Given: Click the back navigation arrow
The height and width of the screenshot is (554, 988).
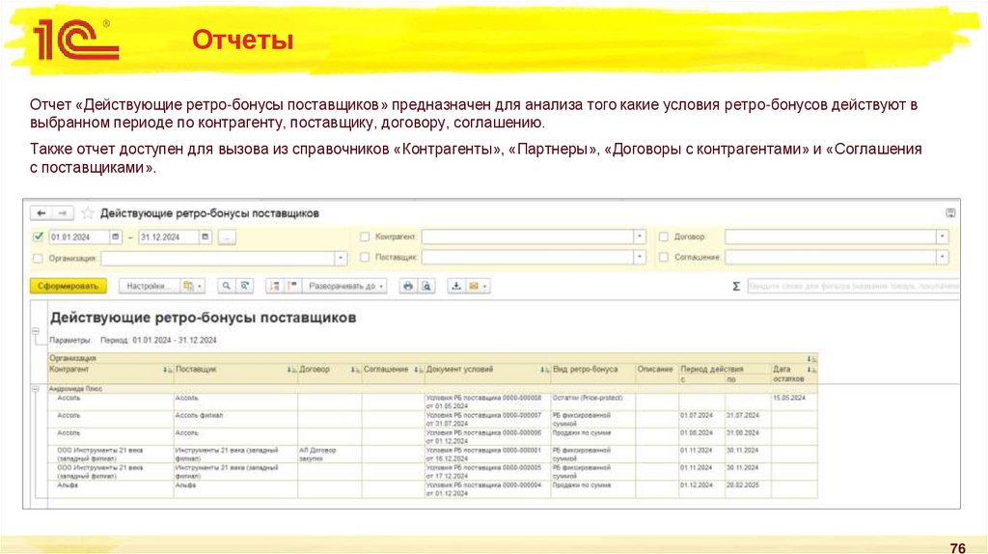Looking at the screenshot, I should 42,213.
